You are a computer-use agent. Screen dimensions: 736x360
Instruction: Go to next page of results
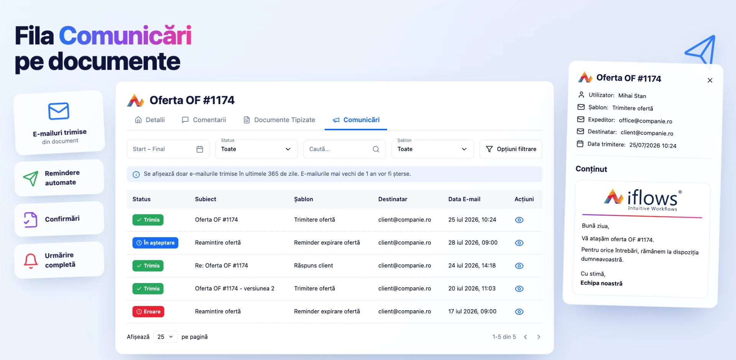pos(539,337)
